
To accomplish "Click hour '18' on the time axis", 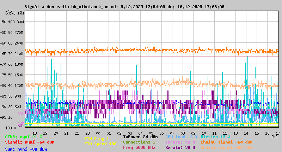I will (35, 133).
